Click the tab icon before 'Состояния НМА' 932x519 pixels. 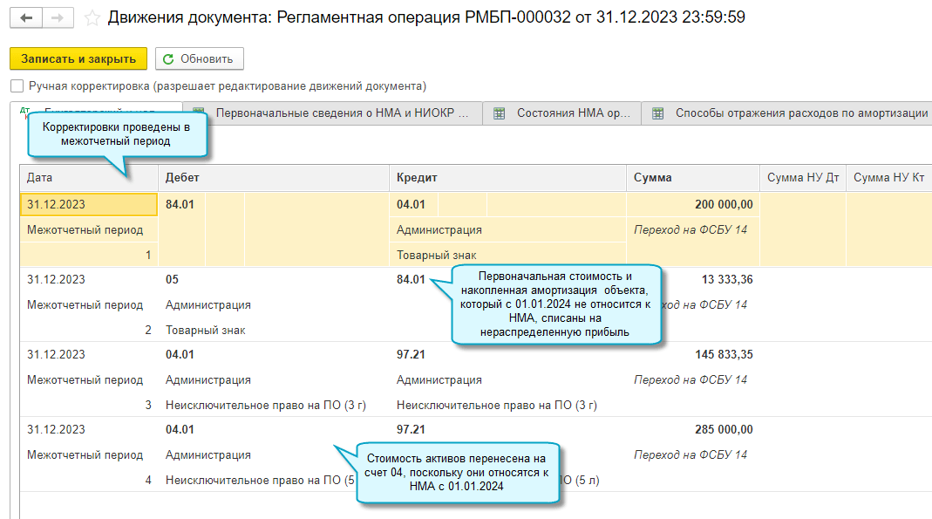[x=500, y=113]
